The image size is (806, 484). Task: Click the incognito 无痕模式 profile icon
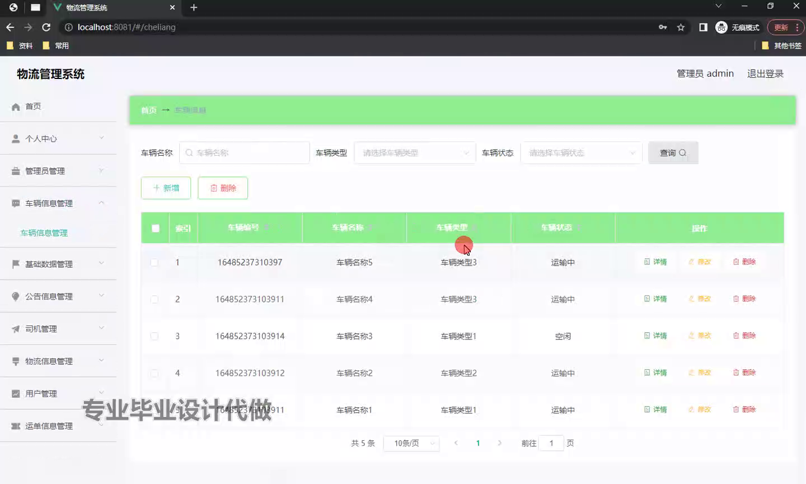coord(738,27)
